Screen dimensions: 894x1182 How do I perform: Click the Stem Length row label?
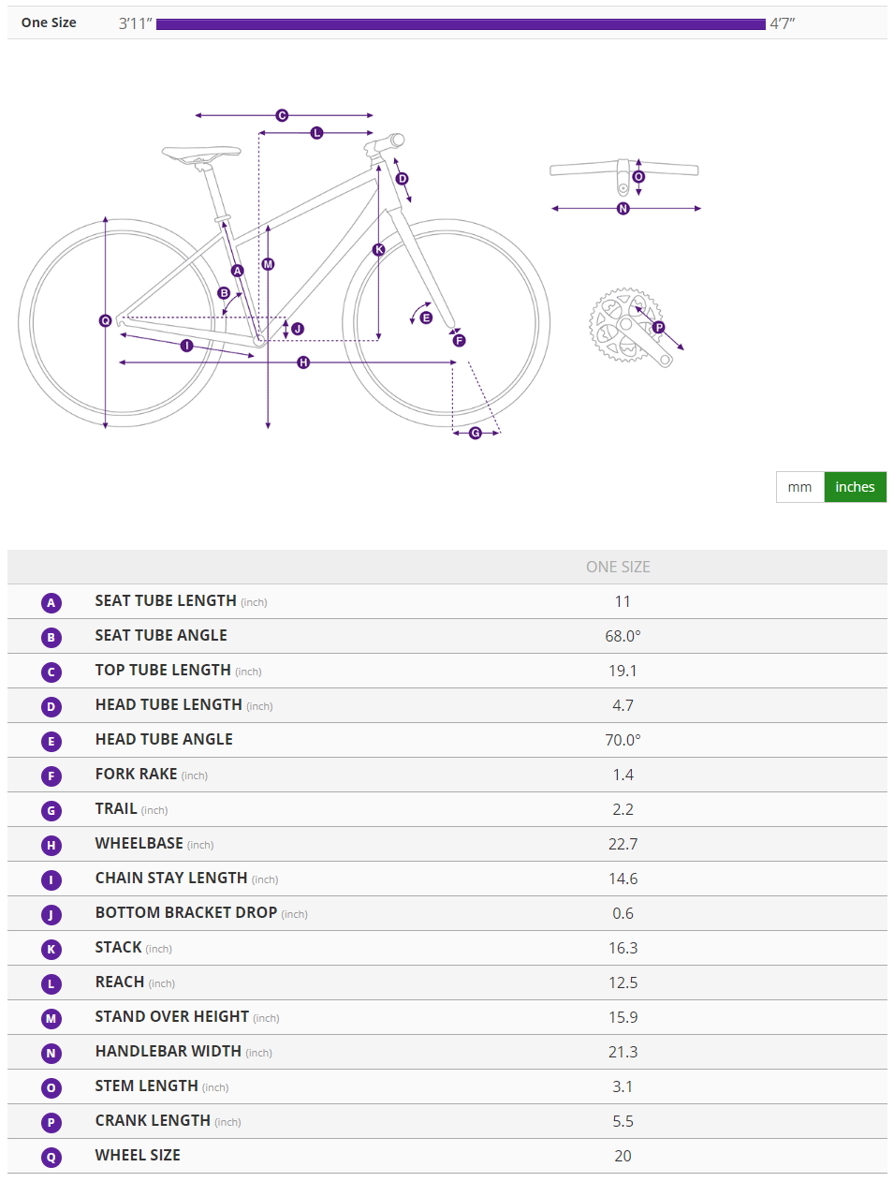click(146, 1086)
